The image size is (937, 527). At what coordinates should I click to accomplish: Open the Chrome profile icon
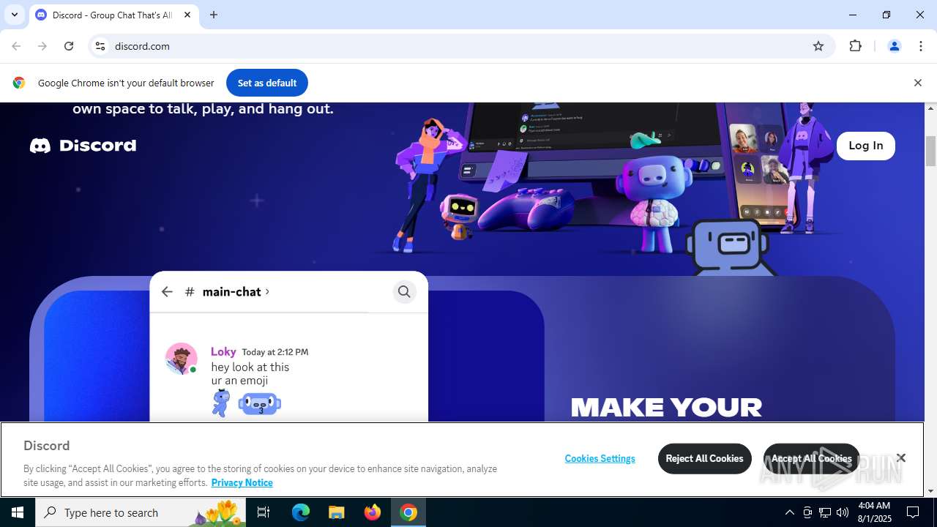coord(894,46)
